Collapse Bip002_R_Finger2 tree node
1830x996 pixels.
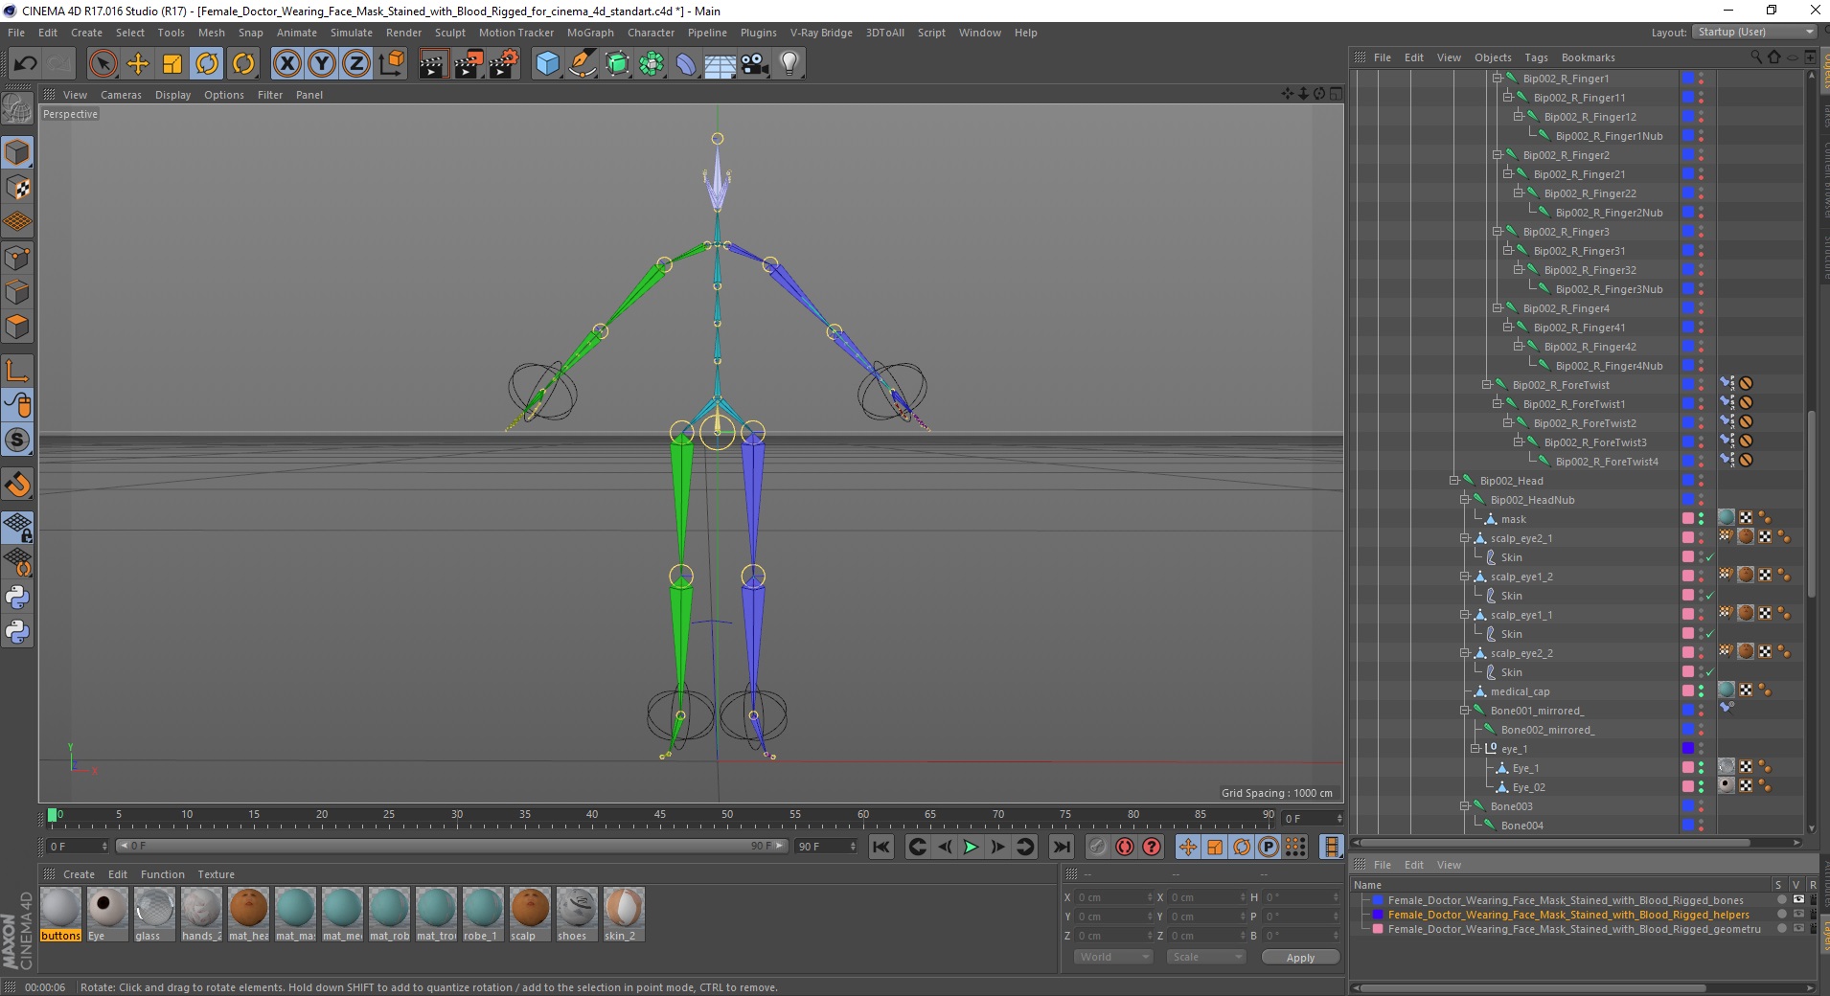click(x=1497, y=155)
